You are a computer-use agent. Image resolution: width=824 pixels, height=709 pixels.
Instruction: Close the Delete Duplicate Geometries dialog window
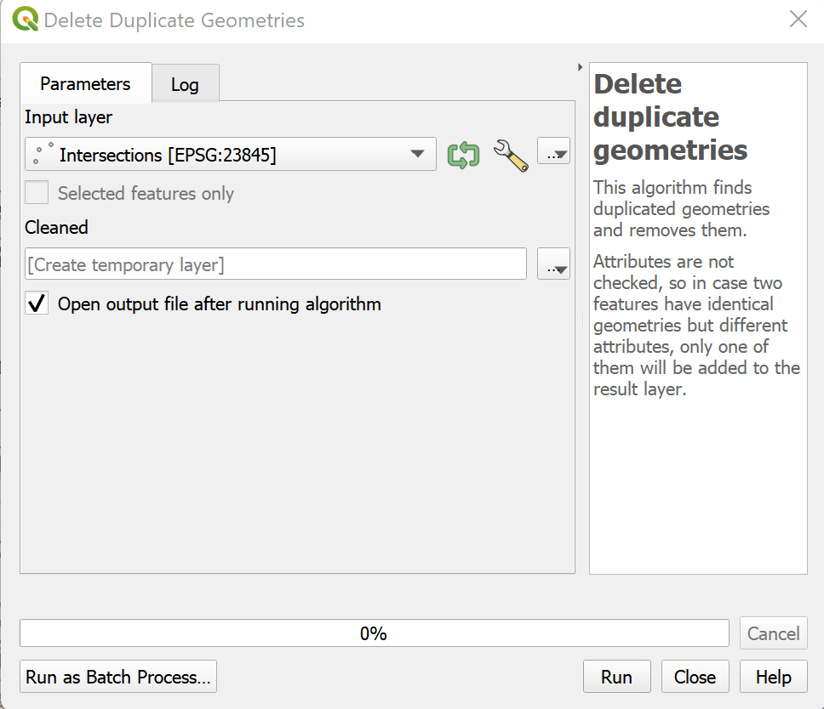click(798, 20)
